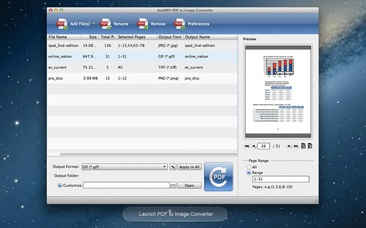Click the wrench output settings icon

173,167
